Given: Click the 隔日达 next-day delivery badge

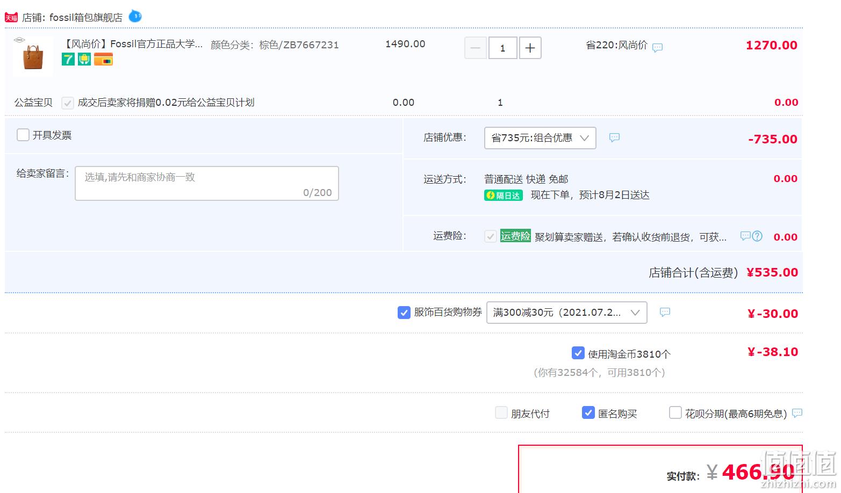Looking at the screenshot, I should pos(503,195).
